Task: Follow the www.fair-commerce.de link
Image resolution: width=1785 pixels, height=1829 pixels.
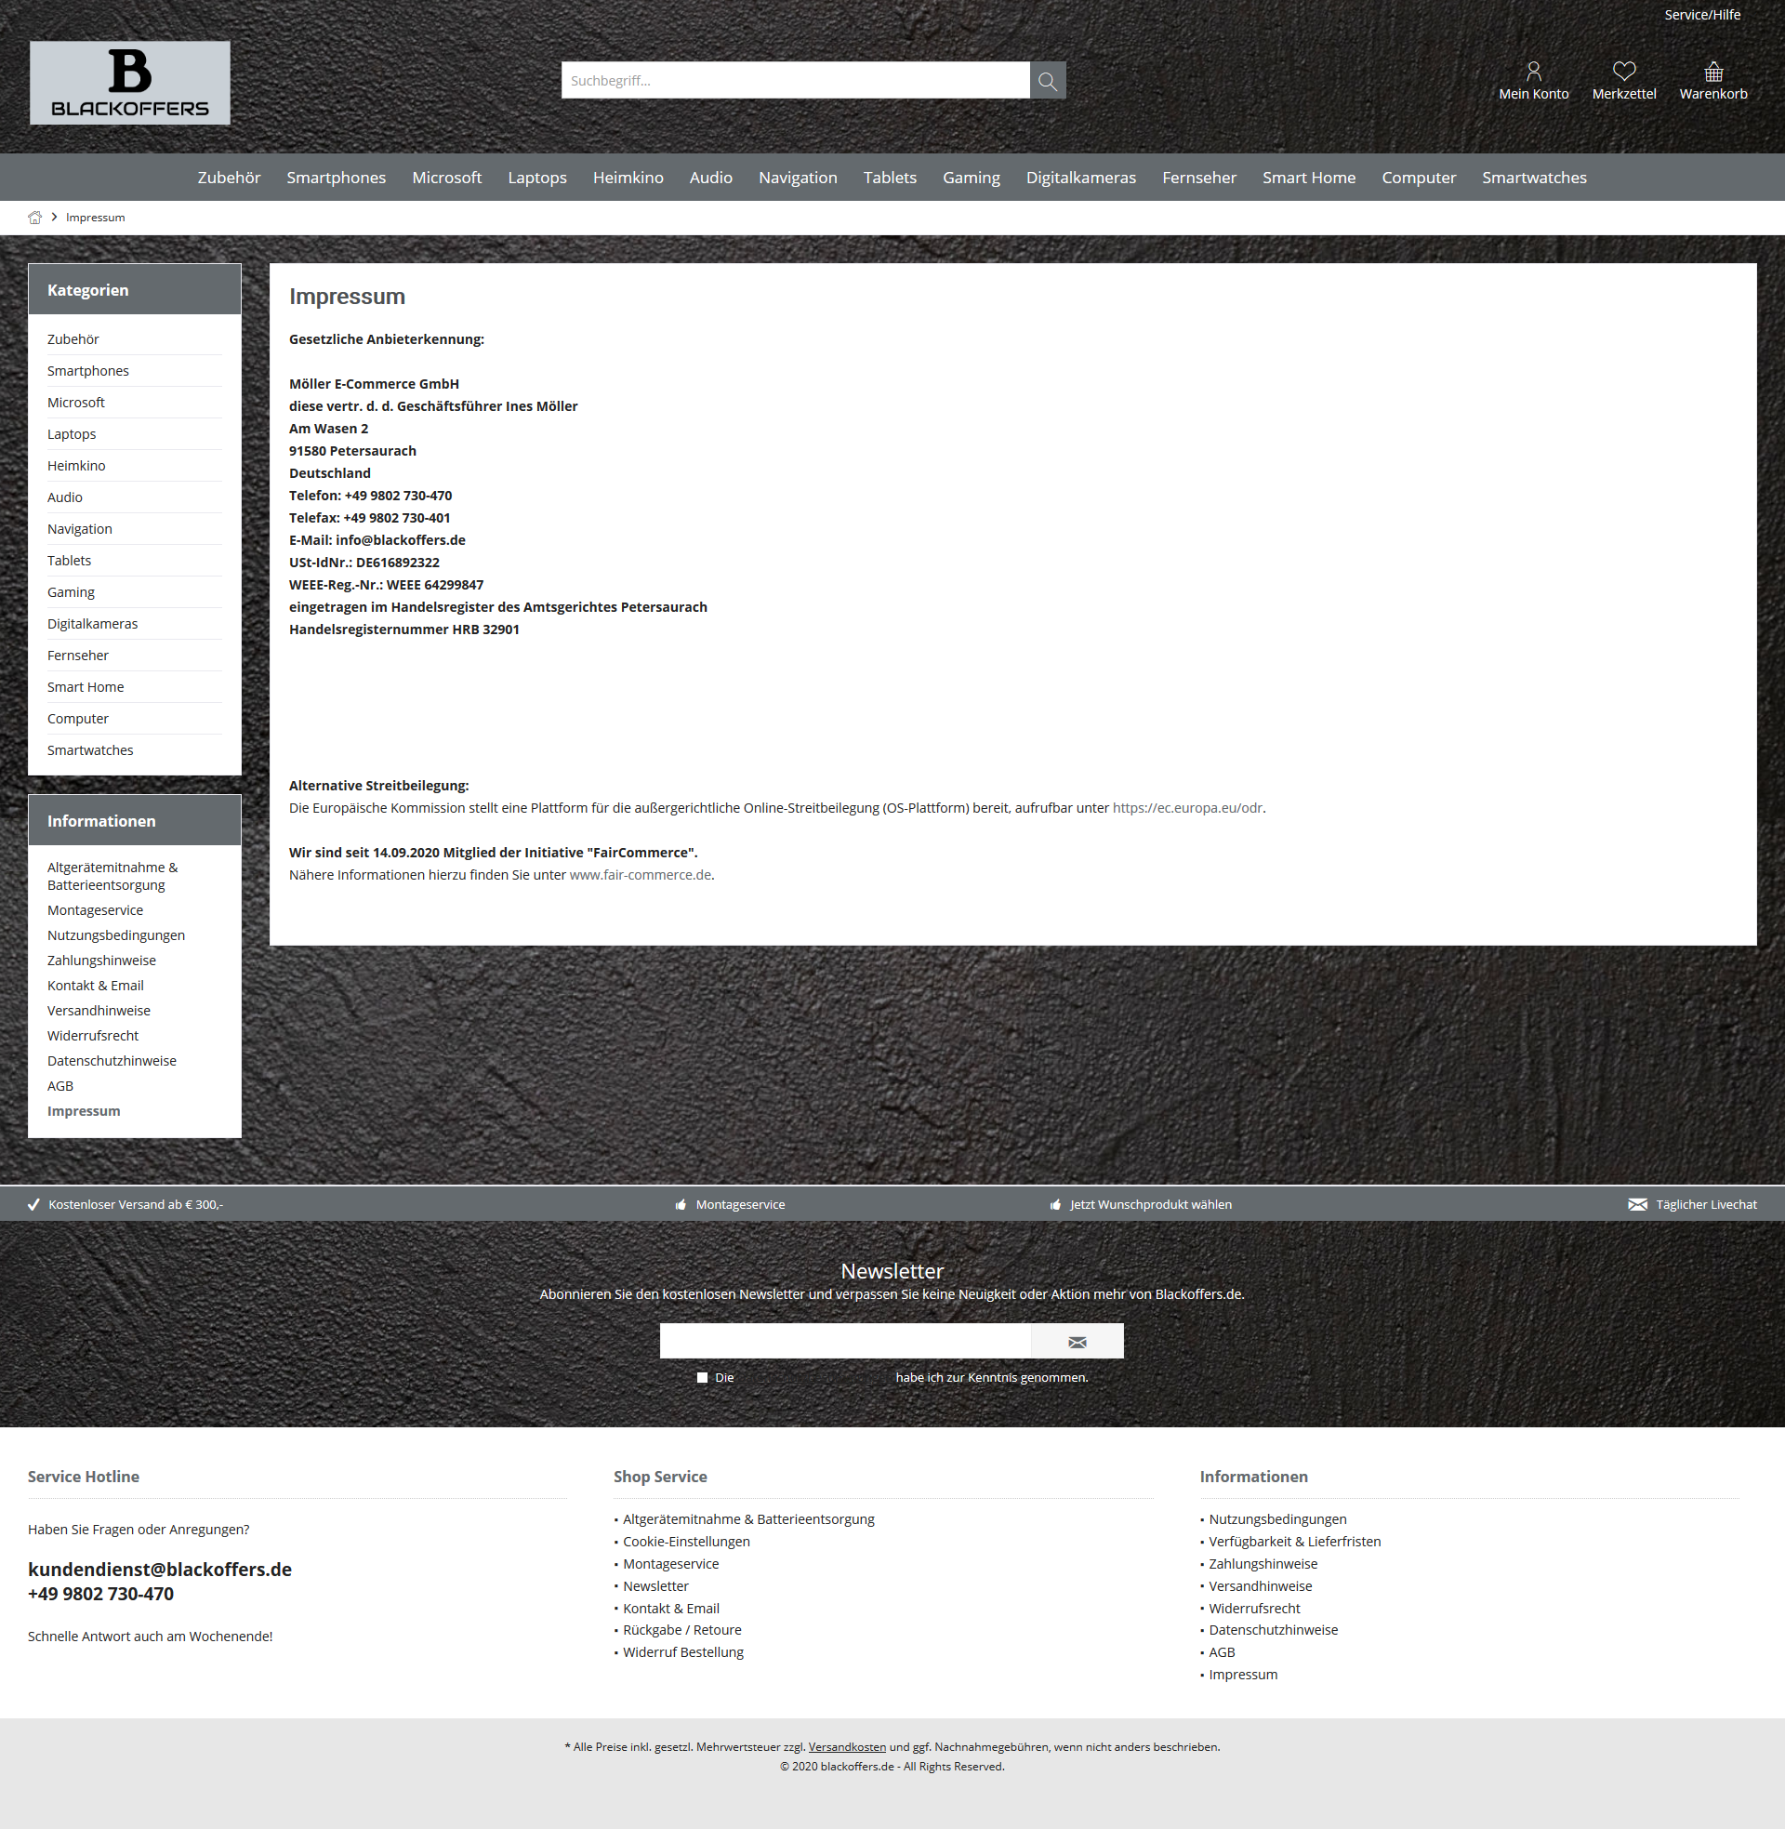Action: (x=641, y=875)
